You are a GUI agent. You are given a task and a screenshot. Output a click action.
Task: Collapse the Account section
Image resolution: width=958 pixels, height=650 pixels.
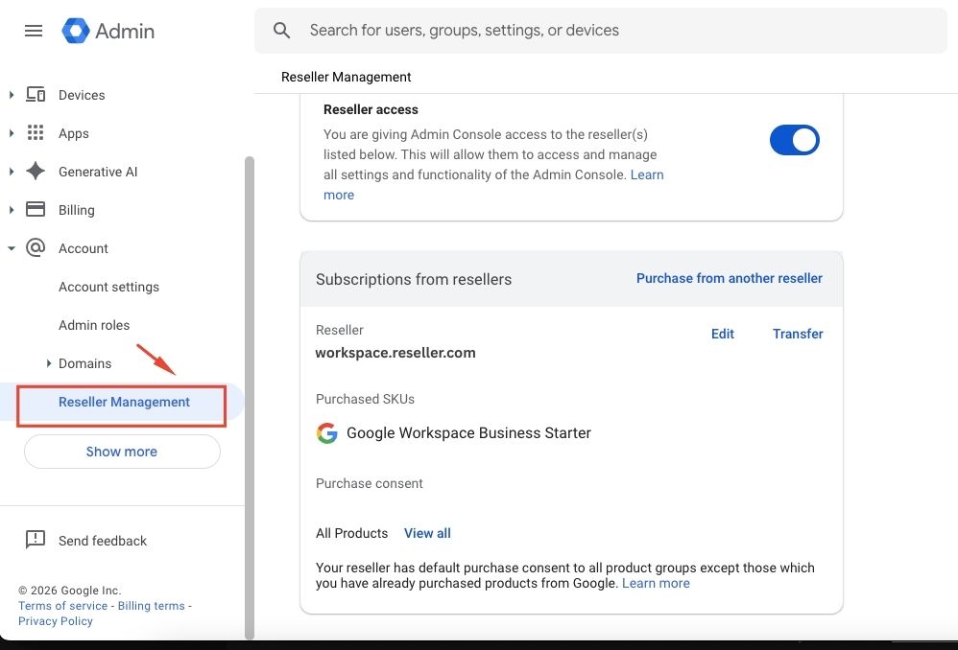pos(12,247)
